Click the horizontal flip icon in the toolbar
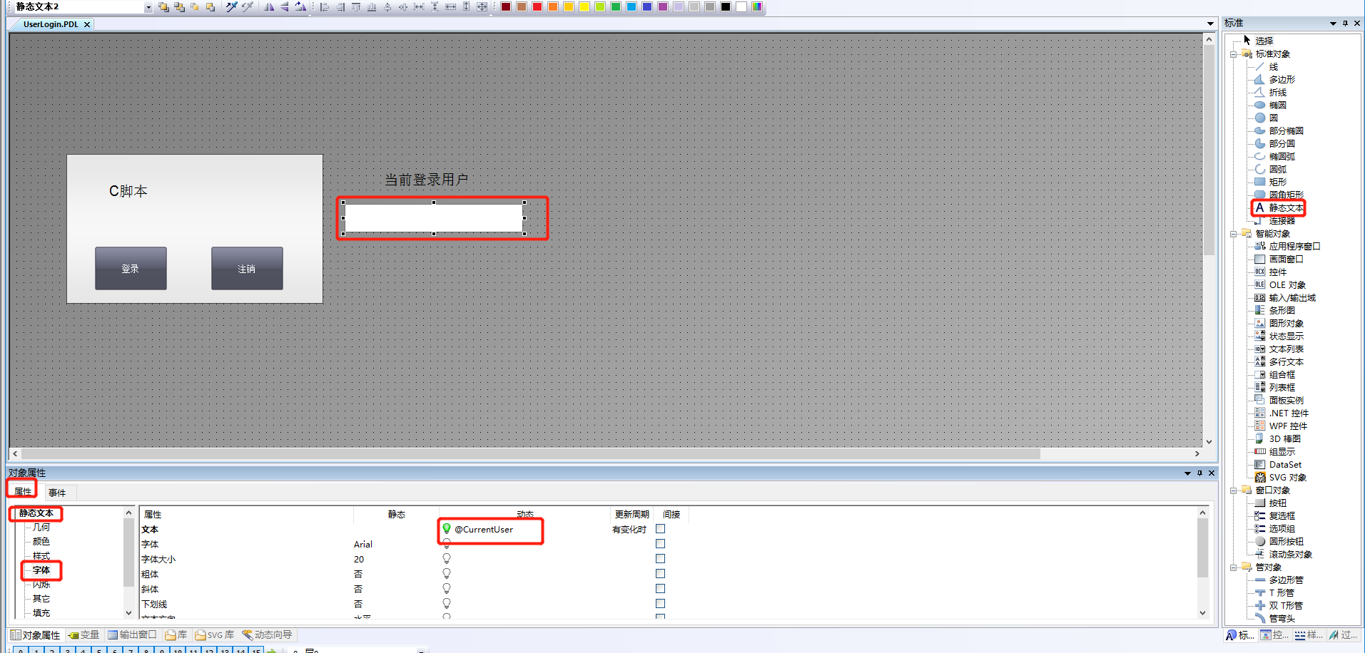Image resolution: width=1365 pixels, height=653 pixels. tap(269, 6)
